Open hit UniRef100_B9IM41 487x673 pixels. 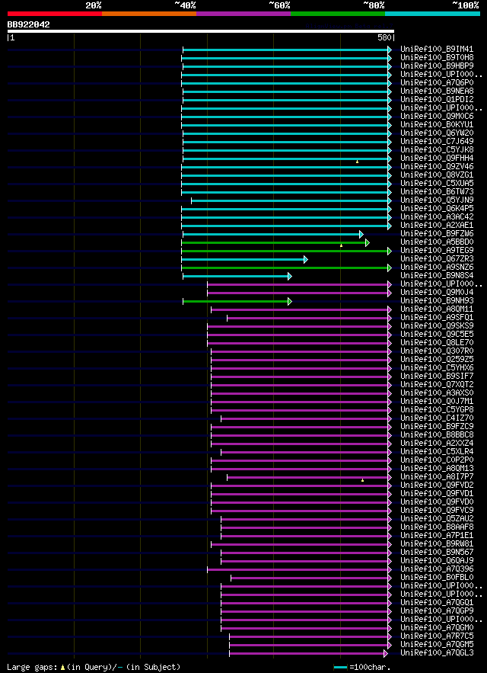pyautogui.click(x=437, y=50)
